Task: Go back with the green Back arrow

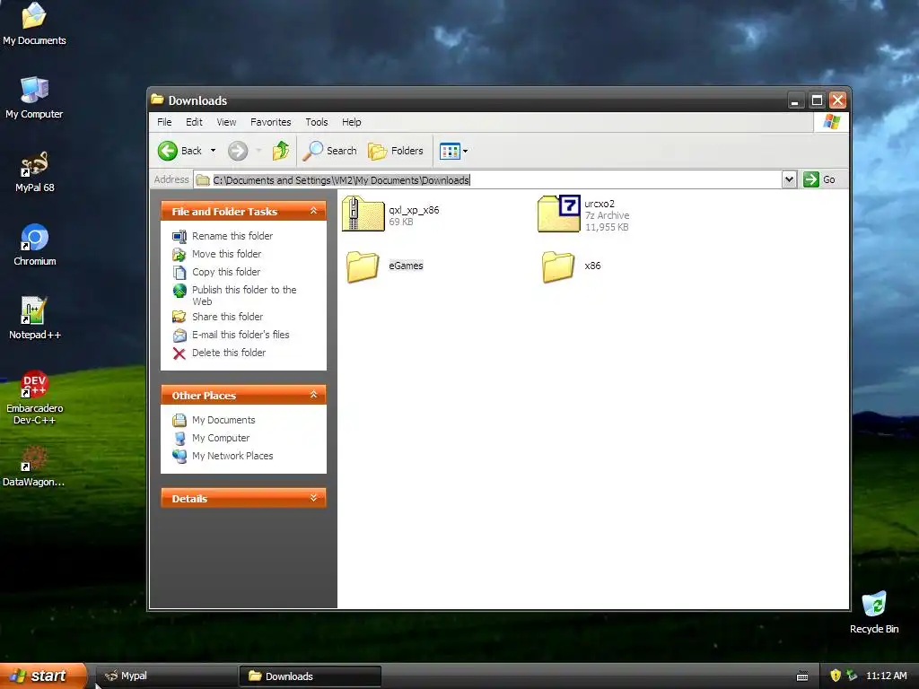Action: (168, 151)
